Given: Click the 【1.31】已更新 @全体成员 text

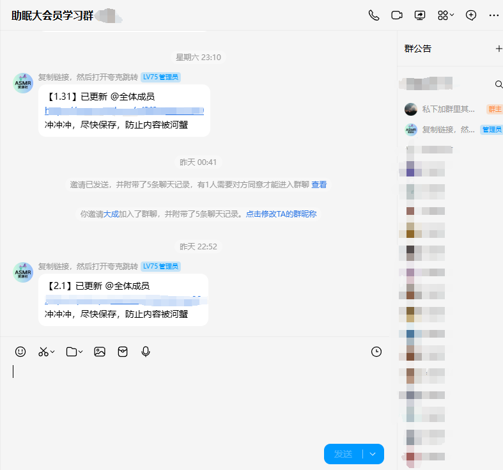Looking at the screenshot, I should tap(101, 97).
